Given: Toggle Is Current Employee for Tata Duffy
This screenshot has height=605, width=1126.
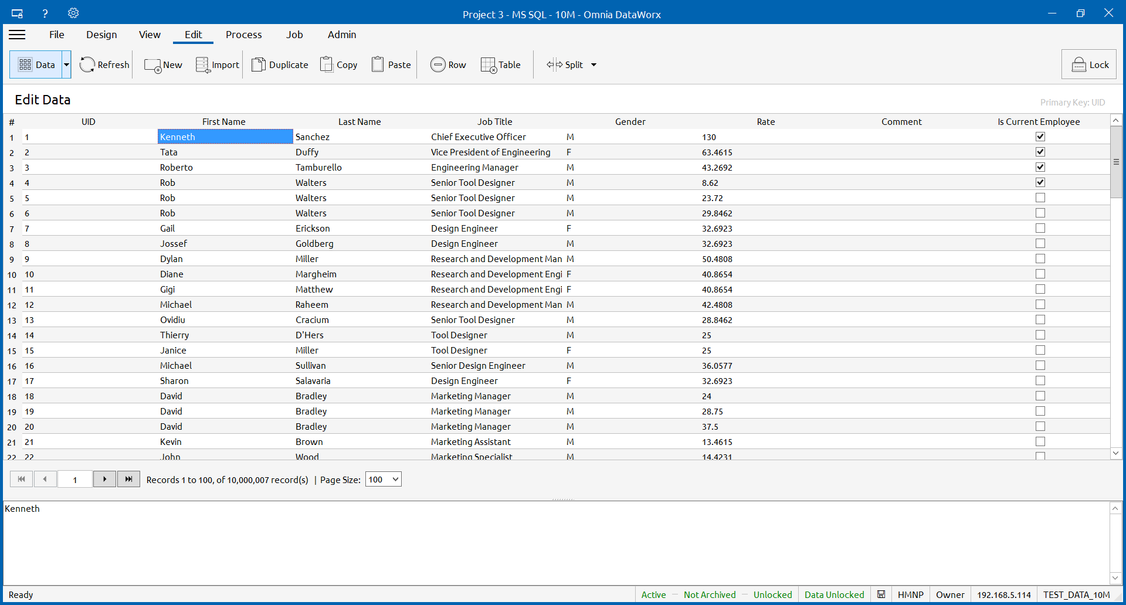Looking at the screenshot, I should (1040, 152).
